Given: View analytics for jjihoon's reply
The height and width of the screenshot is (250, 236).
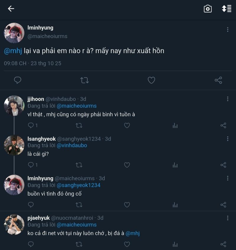Looking at the screenshot, I should pyautogui.click(x=175, y=126).
